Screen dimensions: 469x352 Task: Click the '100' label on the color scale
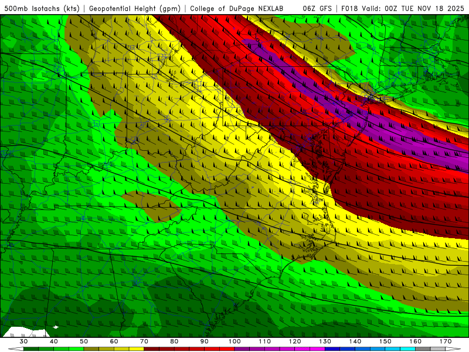(x=235, y=341)
